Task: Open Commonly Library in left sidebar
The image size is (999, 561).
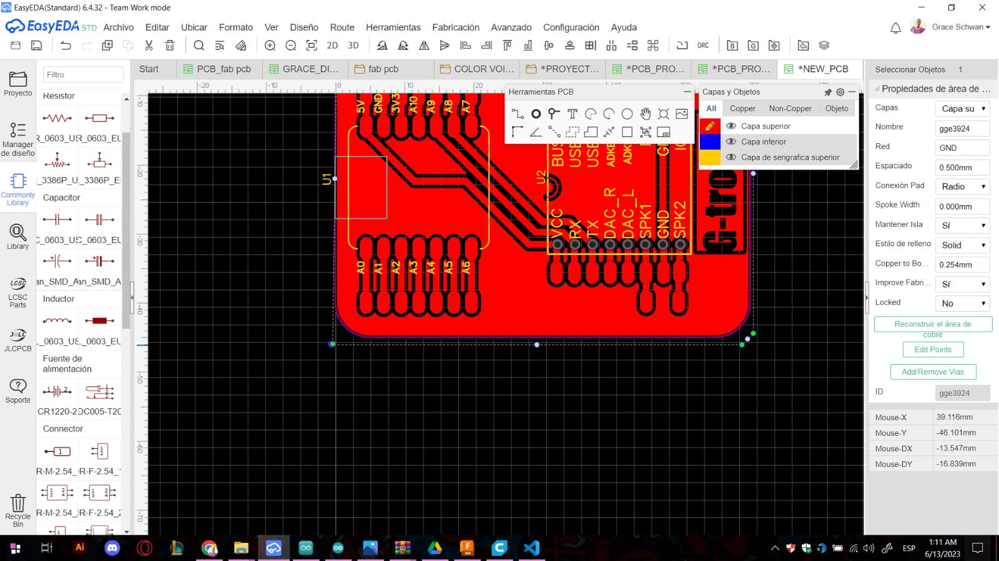Action: coord(18,189)
